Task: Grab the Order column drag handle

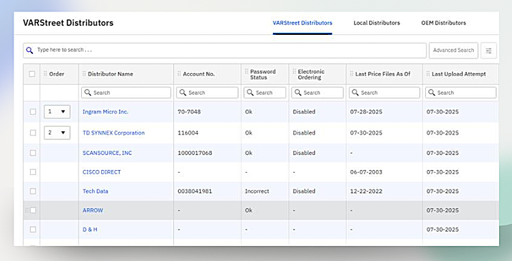Action: click(45, 74)
